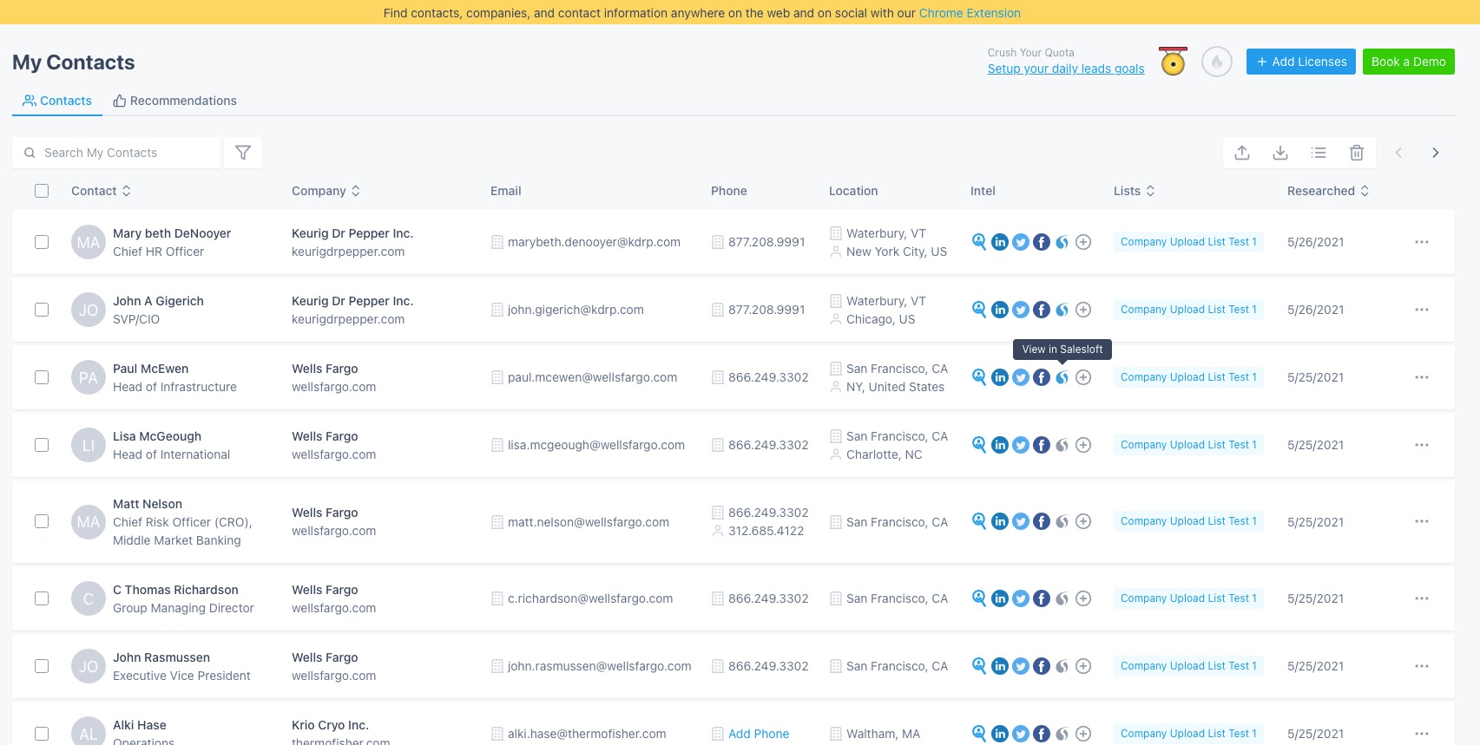Click the research magnifier icon for Matt Nelson
Image resolution: width=1480 pixels, height=745 pixels.
[979, 521]
